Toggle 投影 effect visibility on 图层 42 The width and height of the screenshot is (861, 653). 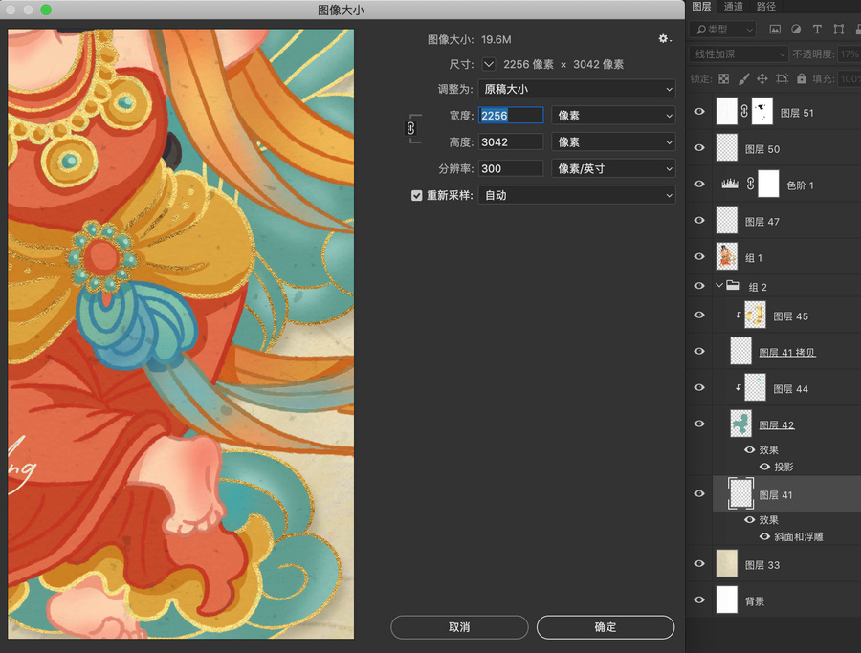click(764, 467)
